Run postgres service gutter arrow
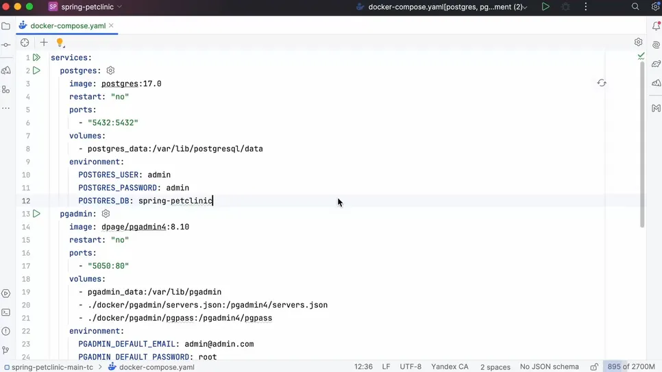The width and height of the screenshot is (662, 372). coord(37,71)
